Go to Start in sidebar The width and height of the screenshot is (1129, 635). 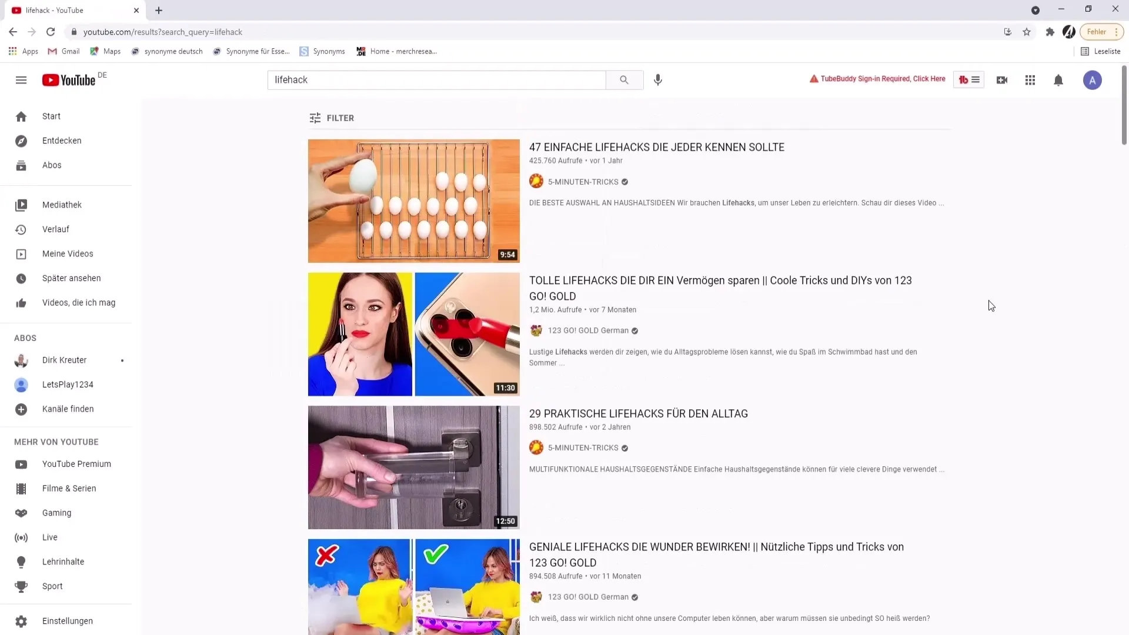[66, 116]
